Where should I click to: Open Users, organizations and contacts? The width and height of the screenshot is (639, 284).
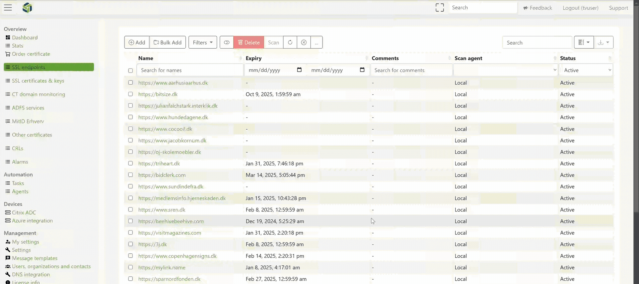click(48, 266)
